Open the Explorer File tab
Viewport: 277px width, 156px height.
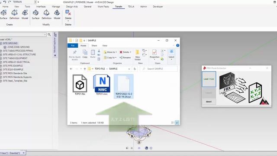[73, 45]
